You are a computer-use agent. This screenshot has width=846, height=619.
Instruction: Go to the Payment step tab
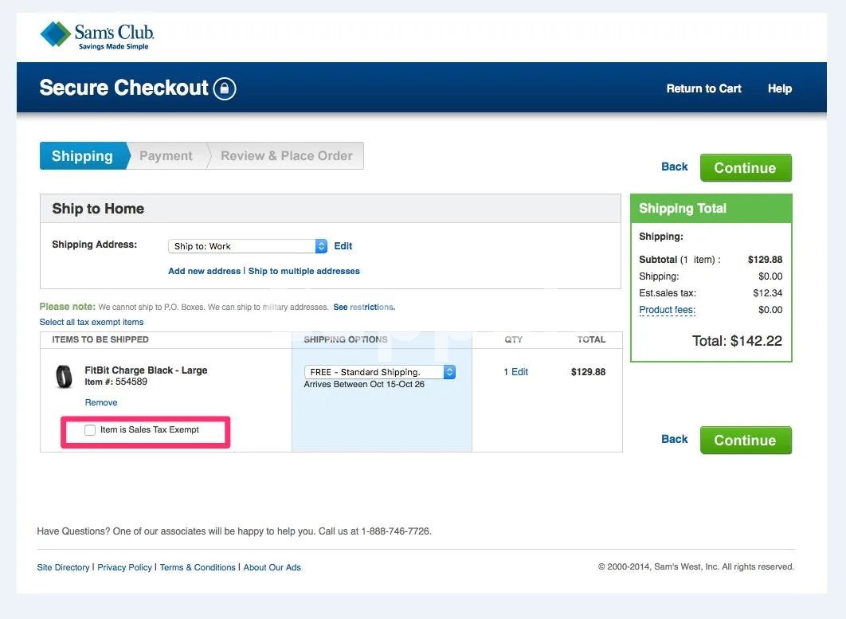[166, 156]
